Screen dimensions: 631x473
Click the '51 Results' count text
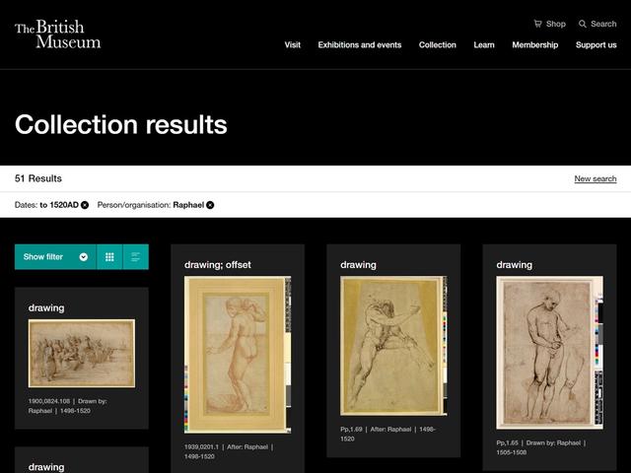point(38,178)
